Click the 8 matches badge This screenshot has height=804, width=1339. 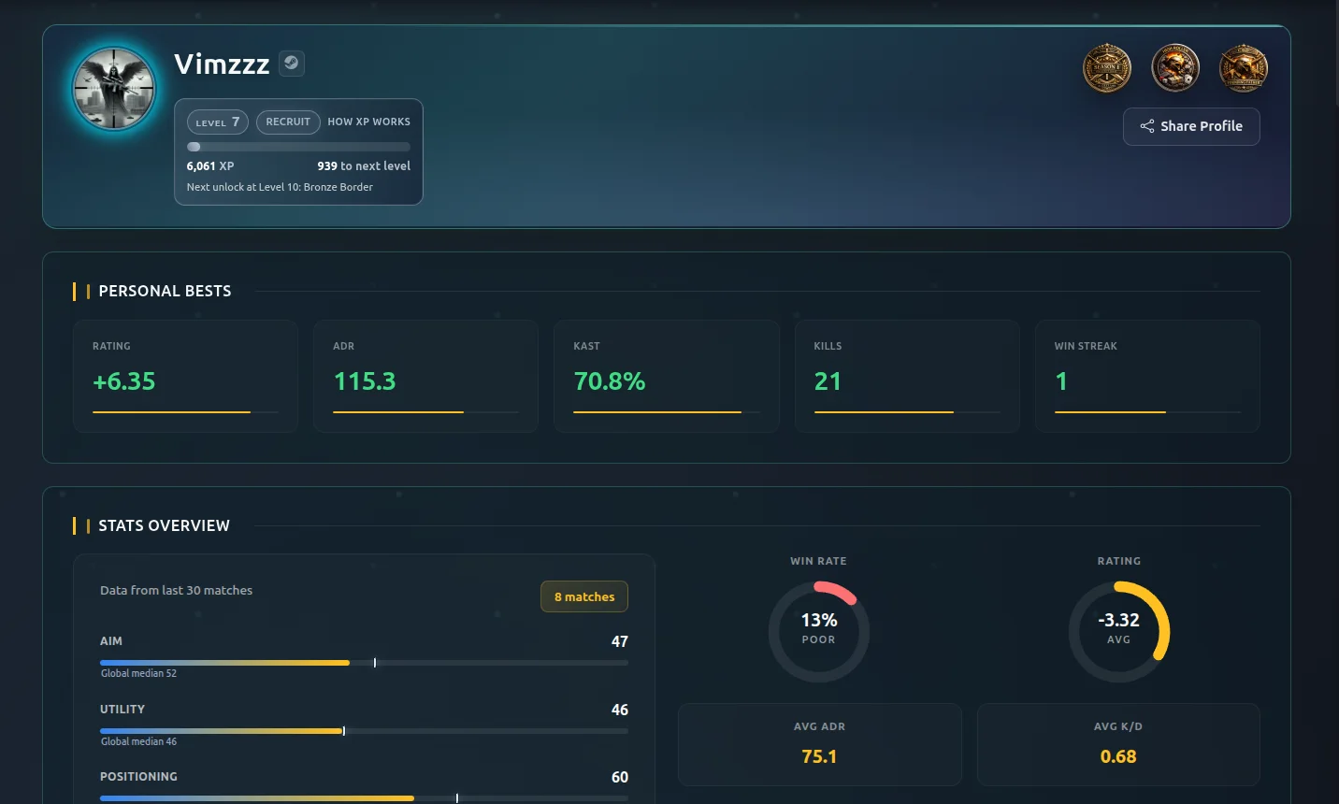pyautogui.click(x=584, y=596)
